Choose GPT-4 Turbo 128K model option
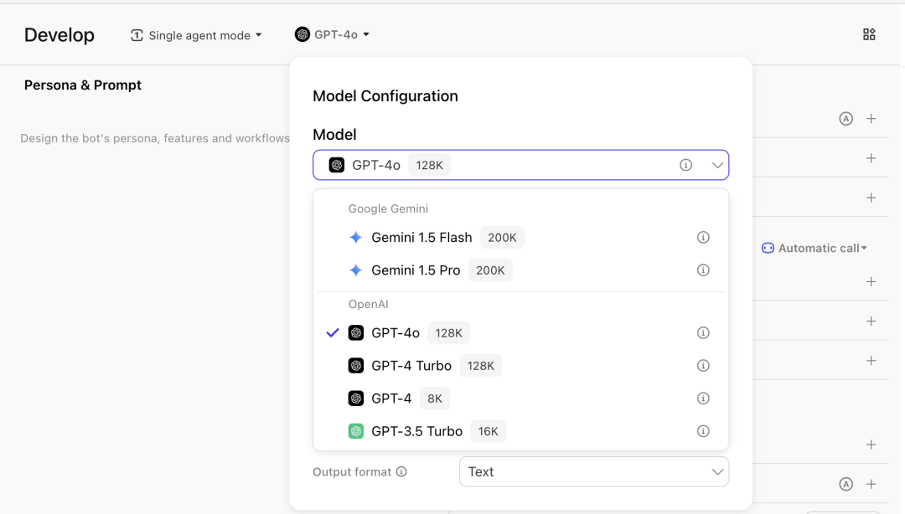 pos(411,366)
